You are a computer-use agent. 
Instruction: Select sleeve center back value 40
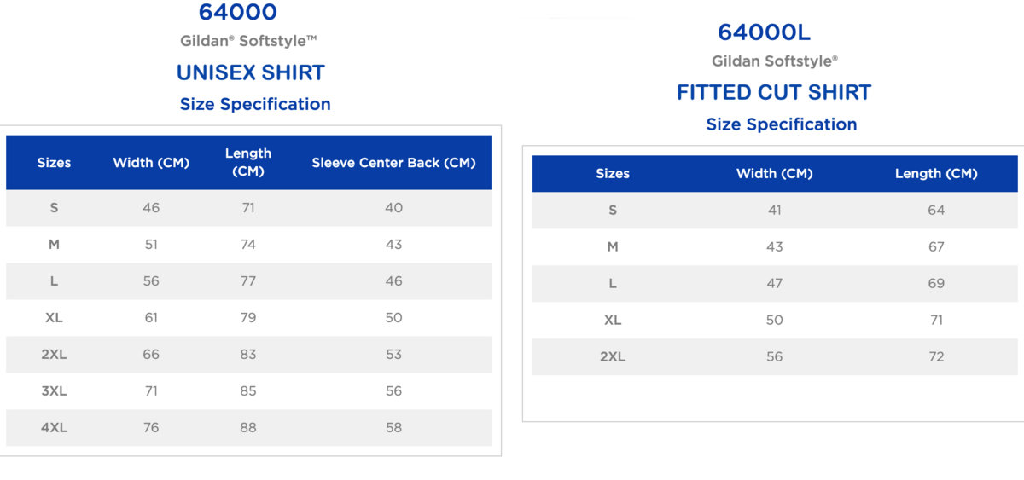click(x=393, y=207)
